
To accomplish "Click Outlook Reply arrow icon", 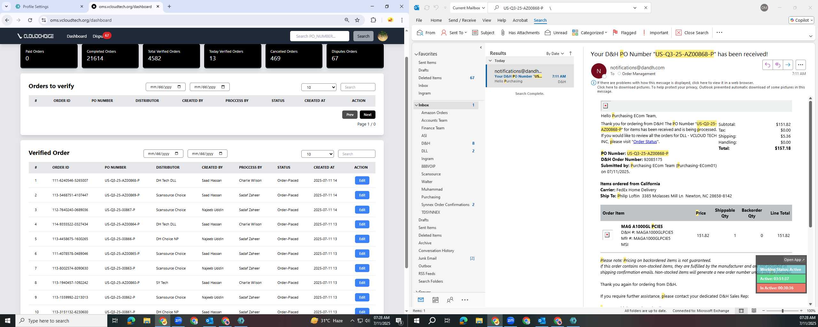I will tap(768, 65).
